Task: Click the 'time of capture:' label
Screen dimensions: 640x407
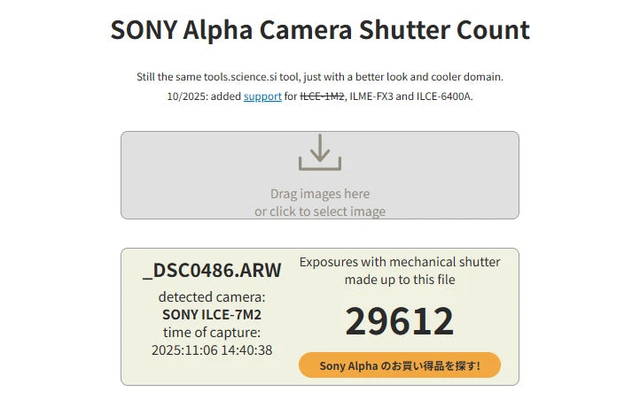Action: [212, 332]
